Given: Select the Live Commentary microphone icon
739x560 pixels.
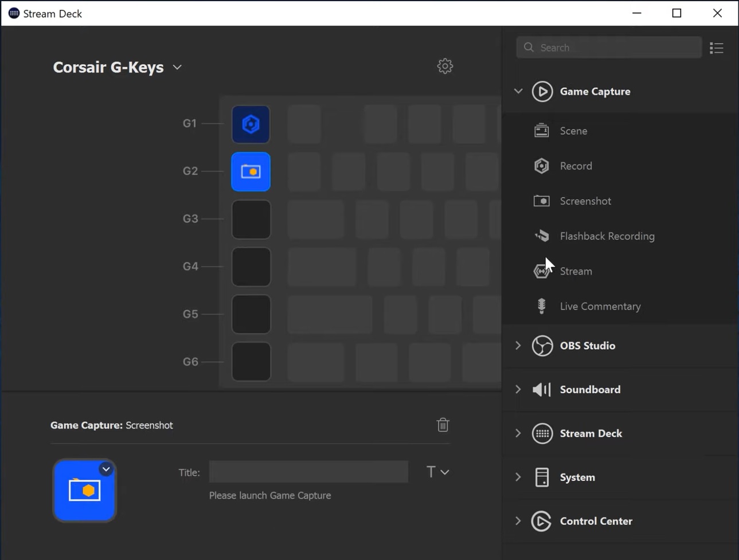Looking at the screenshot, I should click(541, 306).
